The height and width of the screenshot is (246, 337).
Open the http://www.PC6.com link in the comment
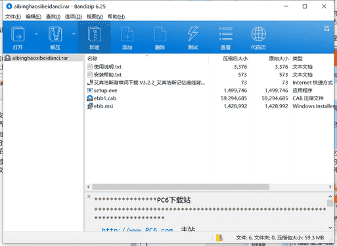[137, 230]
